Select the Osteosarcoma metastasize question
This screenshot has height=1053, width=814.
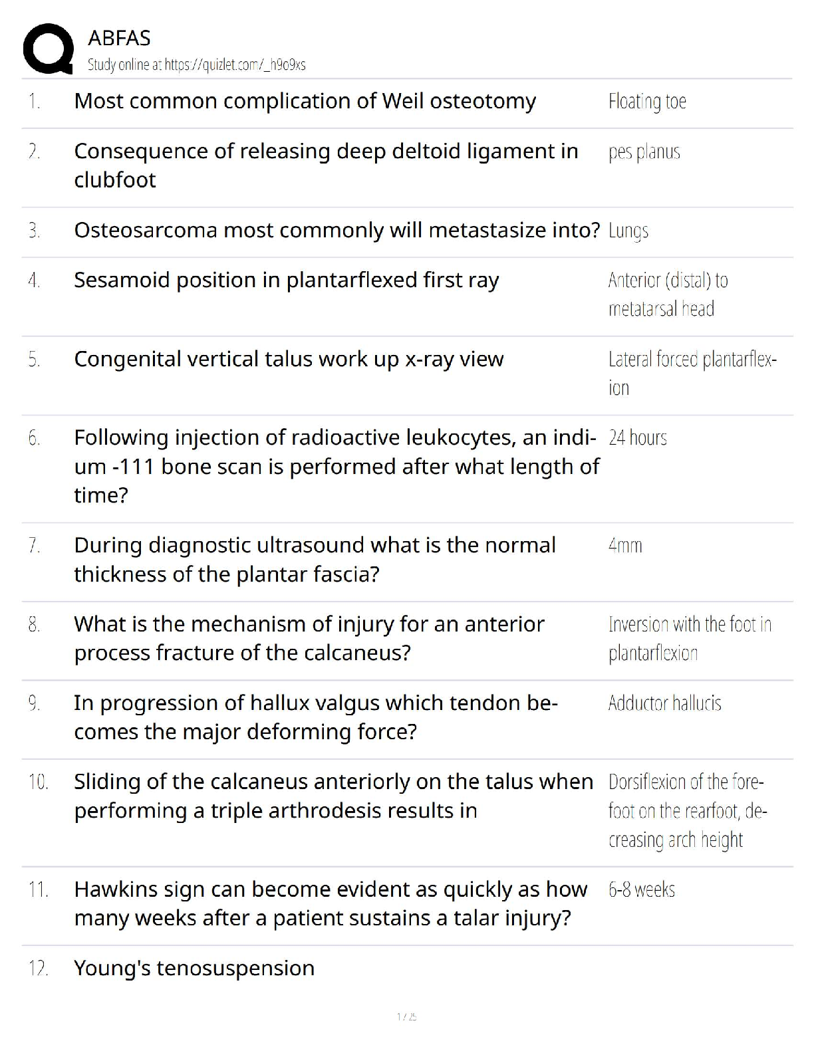tap(337, 230)
